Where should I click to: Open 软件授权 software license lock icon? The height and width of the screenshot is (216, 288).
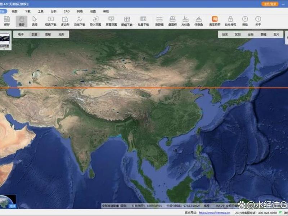point(230,21)
